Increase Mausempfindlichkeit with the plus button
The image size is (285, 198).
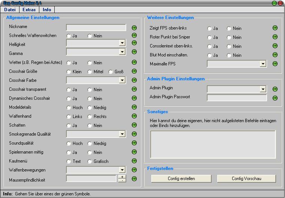tap(122, 177)
